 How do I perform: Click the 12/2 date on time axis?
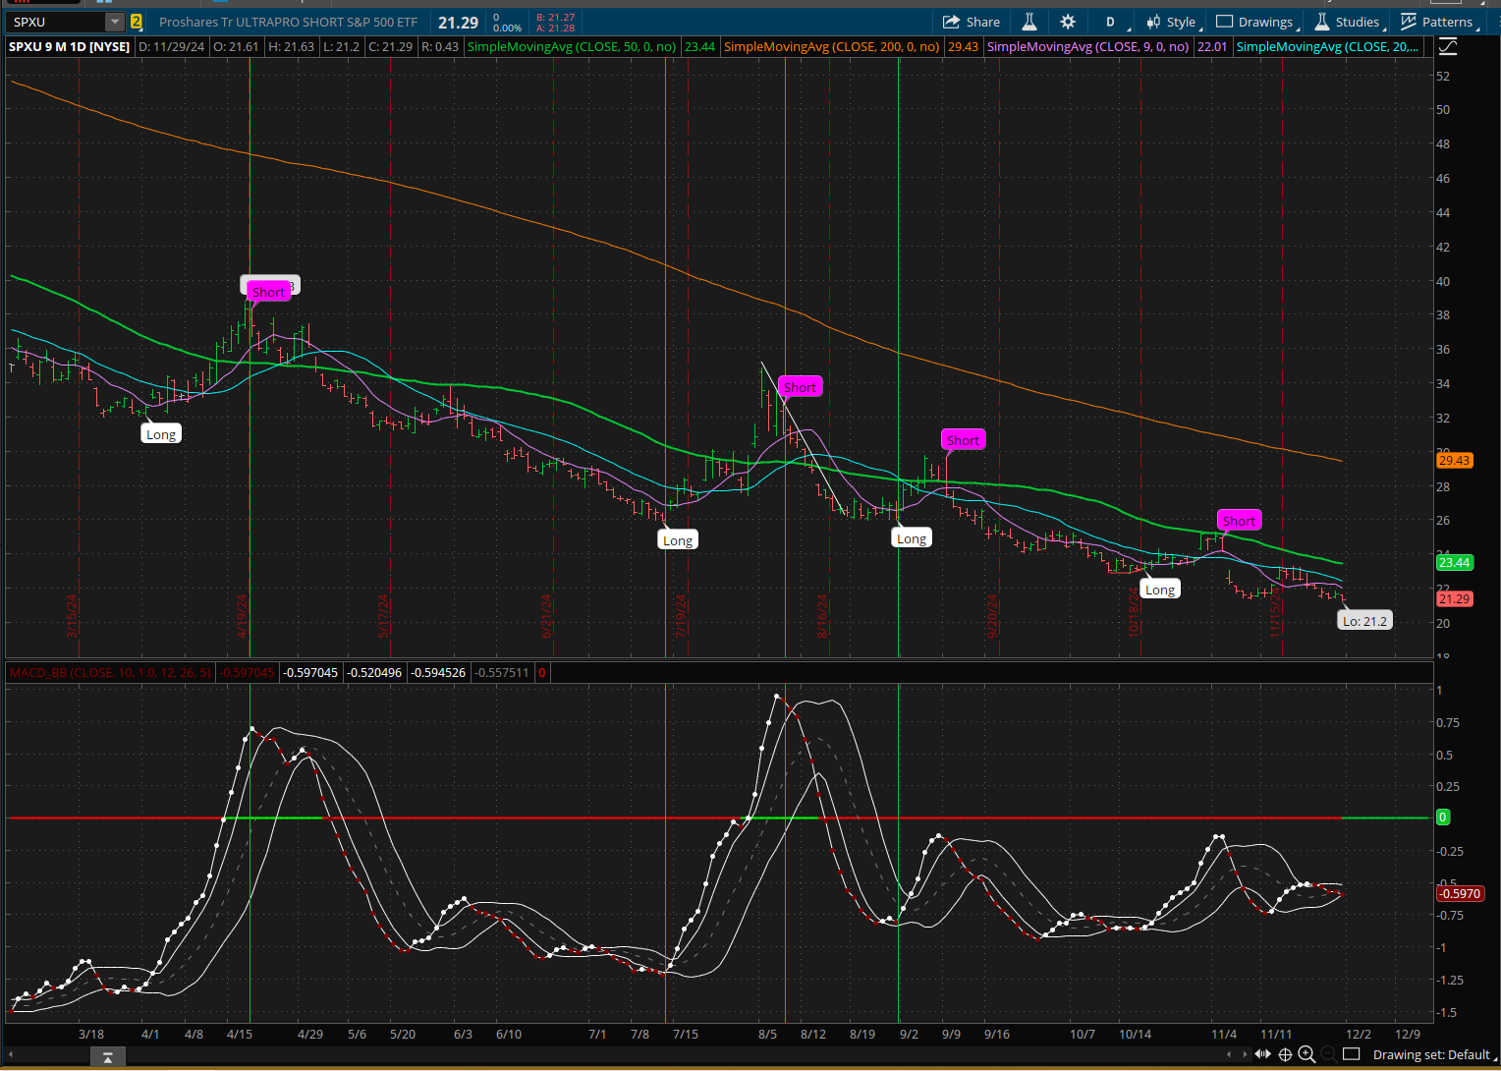[1359, 1034]
